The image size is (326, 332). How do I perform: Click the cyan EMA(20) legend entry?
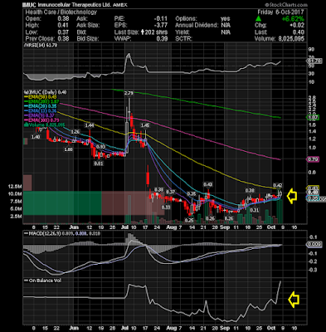pyautogui.click(x=41, y=106)
